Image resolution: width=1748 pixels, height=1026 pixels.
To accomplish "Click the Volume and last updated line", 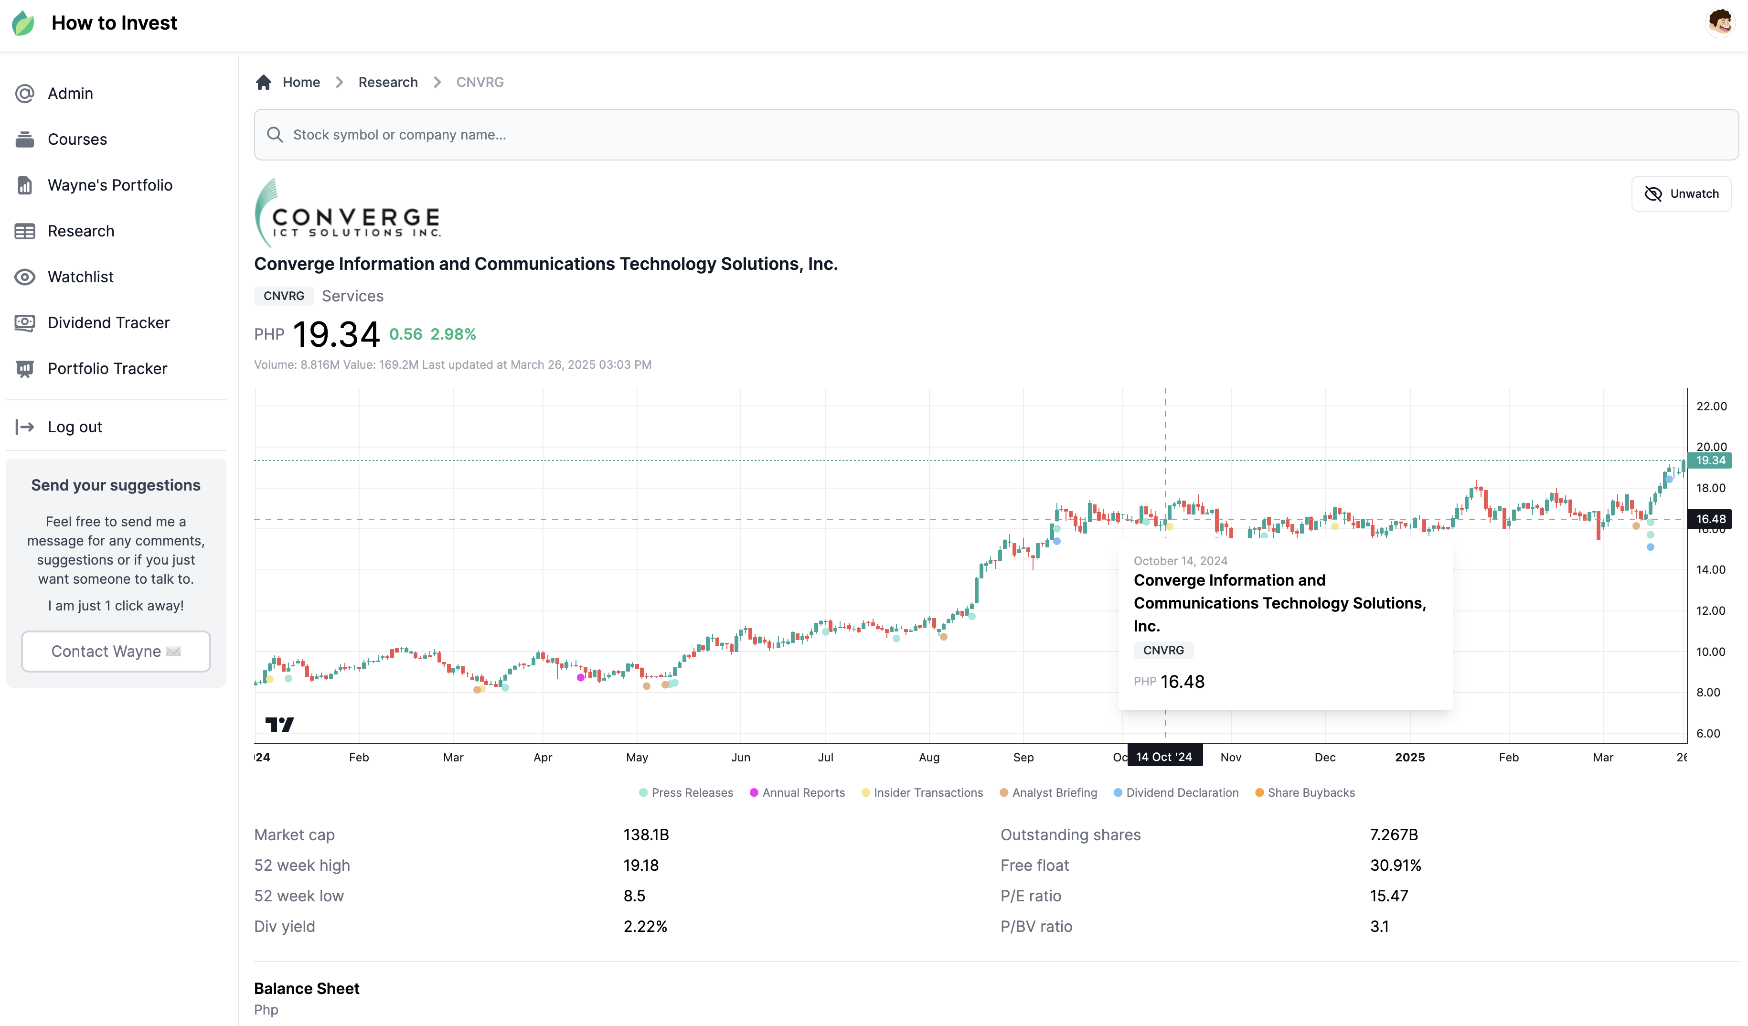I will coord(453,364).
